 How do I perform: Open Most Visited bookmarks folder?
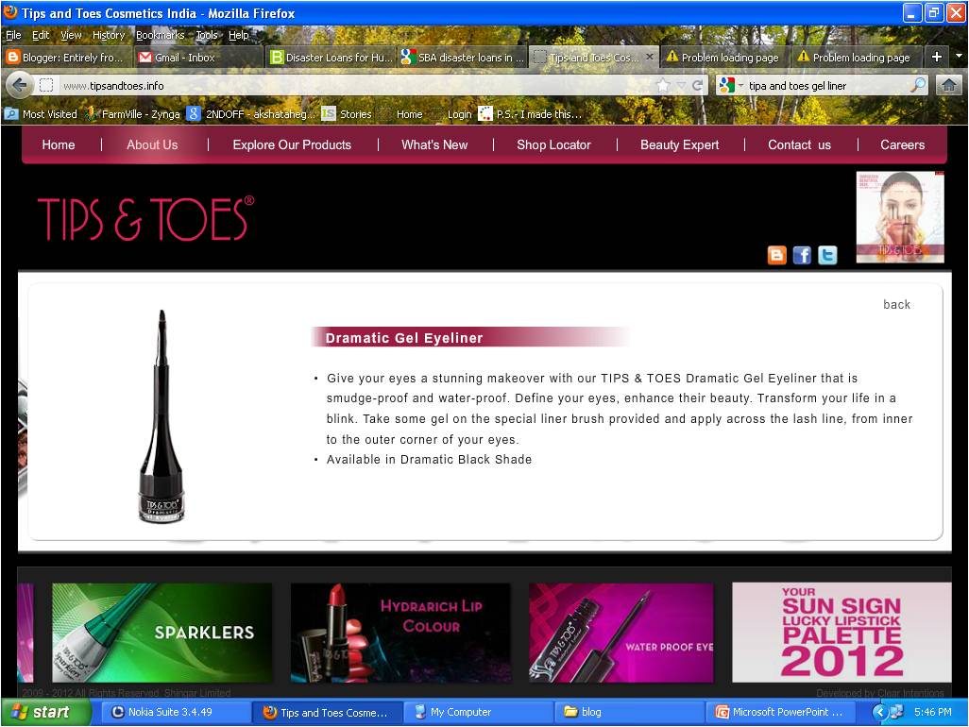[41, 113]
